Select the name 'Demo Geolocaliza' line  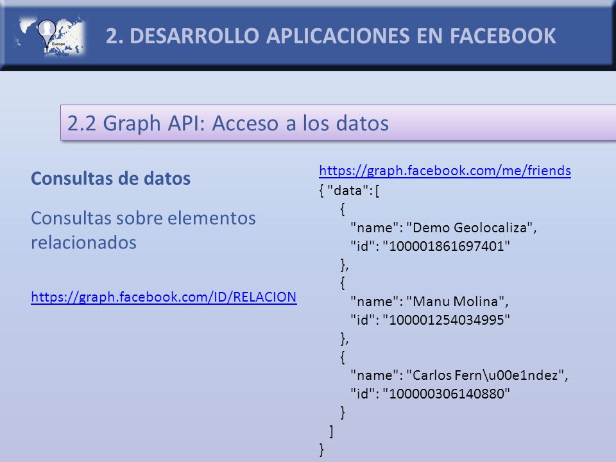[443, 227]
